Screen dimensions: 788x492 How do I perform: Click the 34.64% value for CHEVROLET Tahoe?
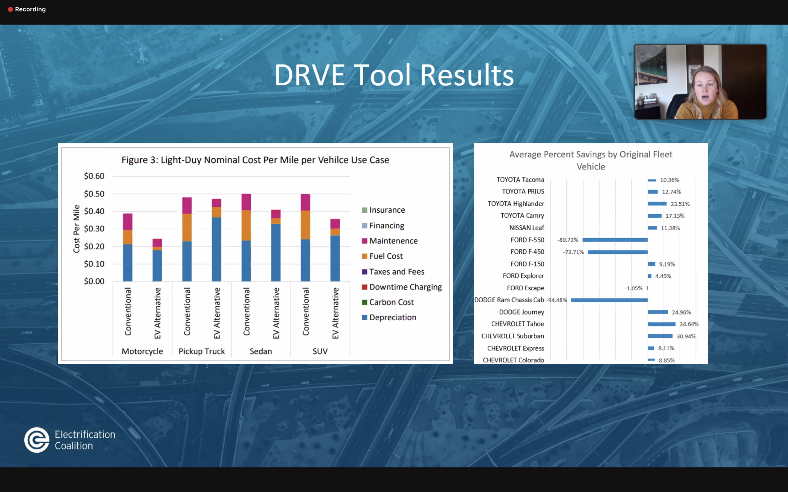tap(689, 324)
